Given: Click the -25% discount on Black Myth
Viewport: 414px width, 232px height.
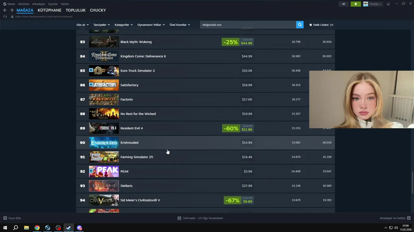Looking at the screenshot, I should tap(230, 42).
